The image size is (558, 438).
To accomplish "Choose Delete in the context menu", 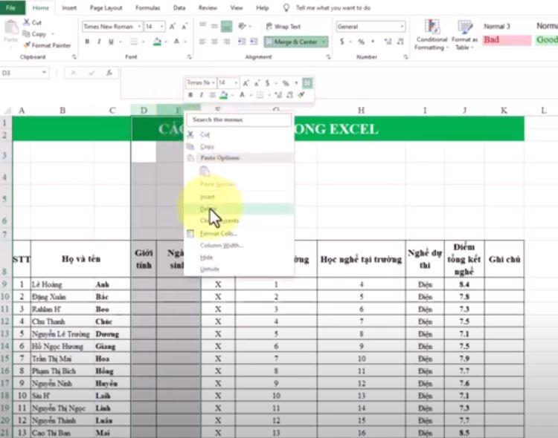I will [239, 209].
